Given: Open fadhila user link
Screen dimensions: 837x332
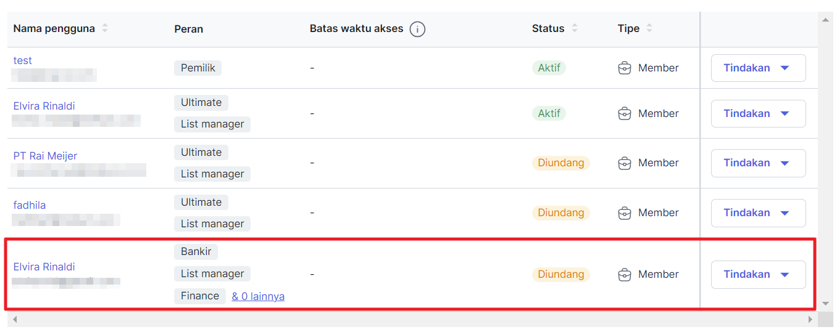Looking at the screenshot, I should tap(30, 205).
